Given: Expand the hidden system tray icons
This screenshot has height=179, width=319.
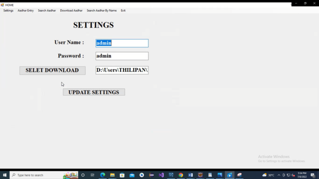Looking at the screenshot, I should [279, 175].
